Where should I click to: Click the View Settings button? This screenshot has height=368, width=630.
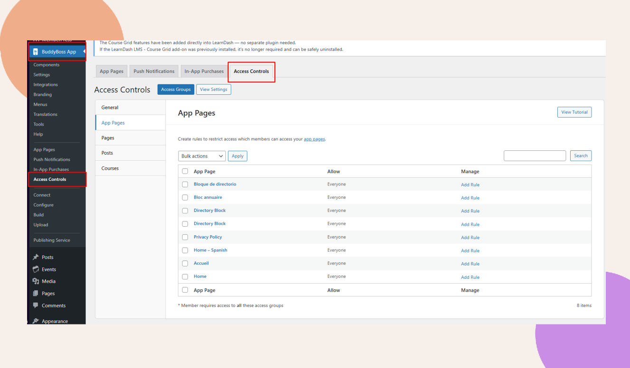coord(214,89)
